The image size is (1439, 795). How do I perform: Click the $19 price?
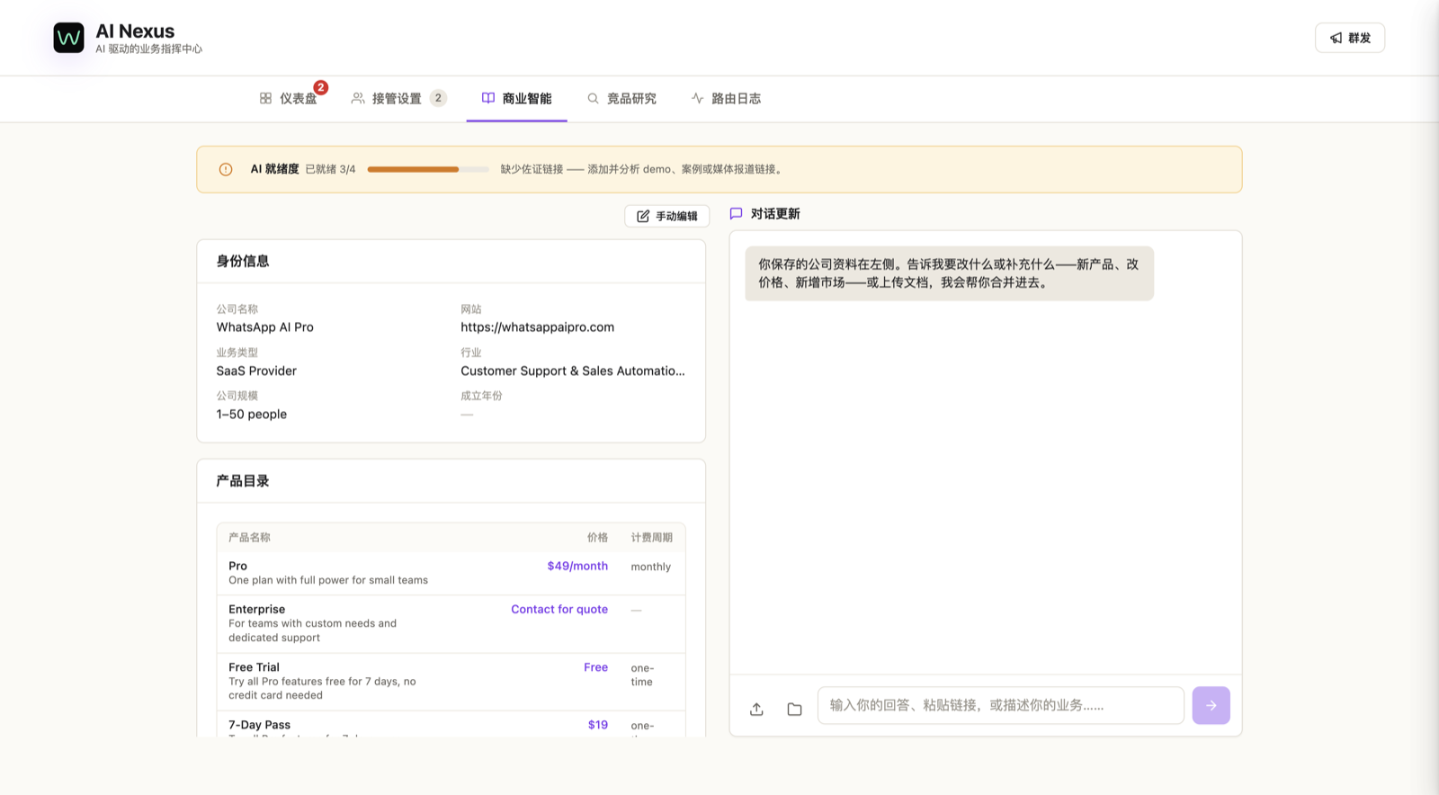pos(598,725)
